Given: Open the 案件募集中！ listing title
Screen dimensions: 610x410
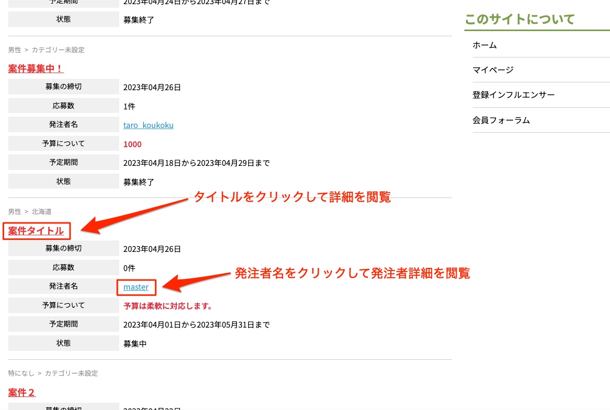Looking at the screenshot, I should point(36,68).
